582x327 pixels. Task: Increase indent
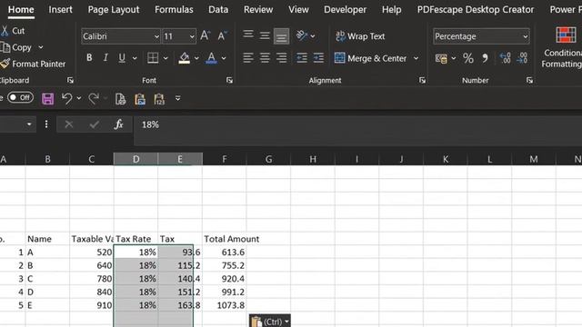(x=318, y=58)
